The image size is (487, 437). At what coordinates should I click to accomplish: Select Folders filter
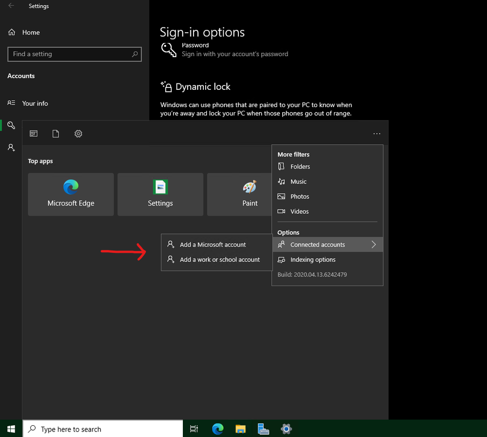(328, 166)
